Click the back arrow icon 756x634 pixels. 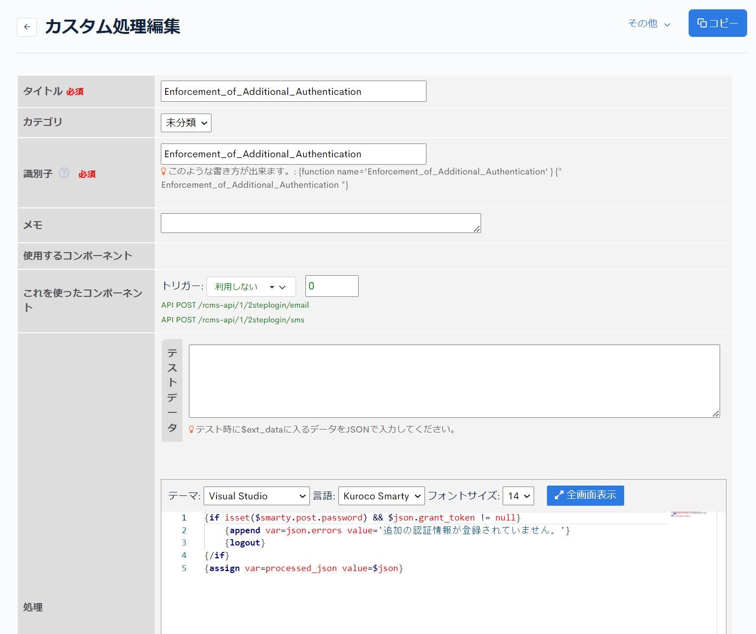tap(27, 27)
